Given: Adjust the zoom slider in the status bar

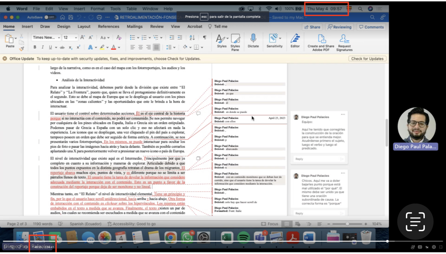Looking at the screenshot, I should pyautogui.click(x=347, y=224).
